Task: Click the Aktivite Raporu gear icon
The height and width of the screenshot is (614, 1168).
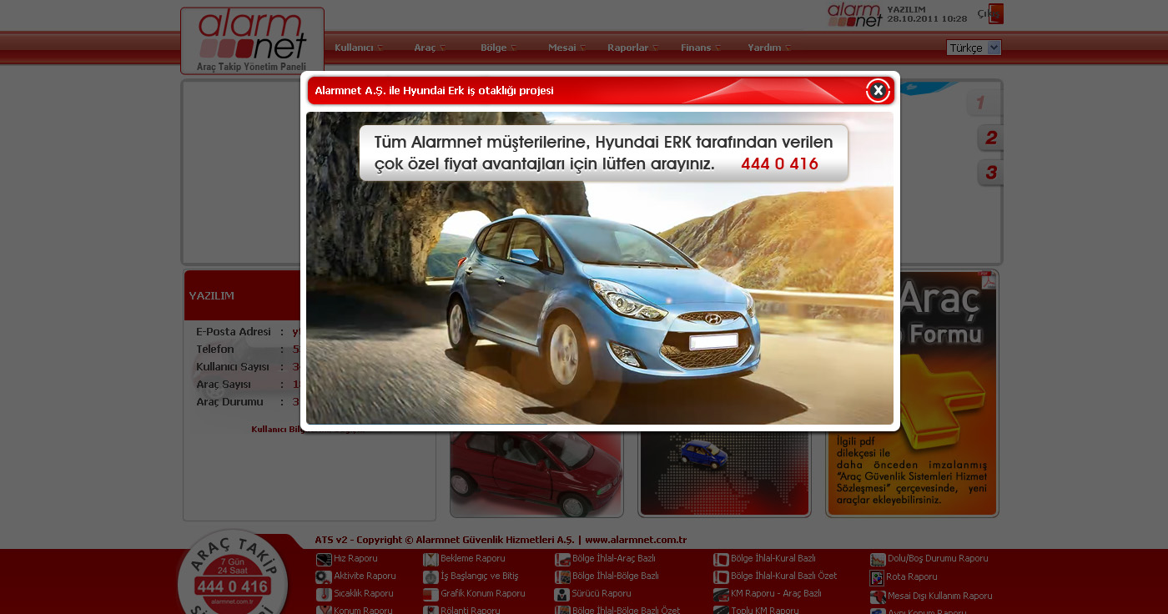Action: click(x=324, y=576)
